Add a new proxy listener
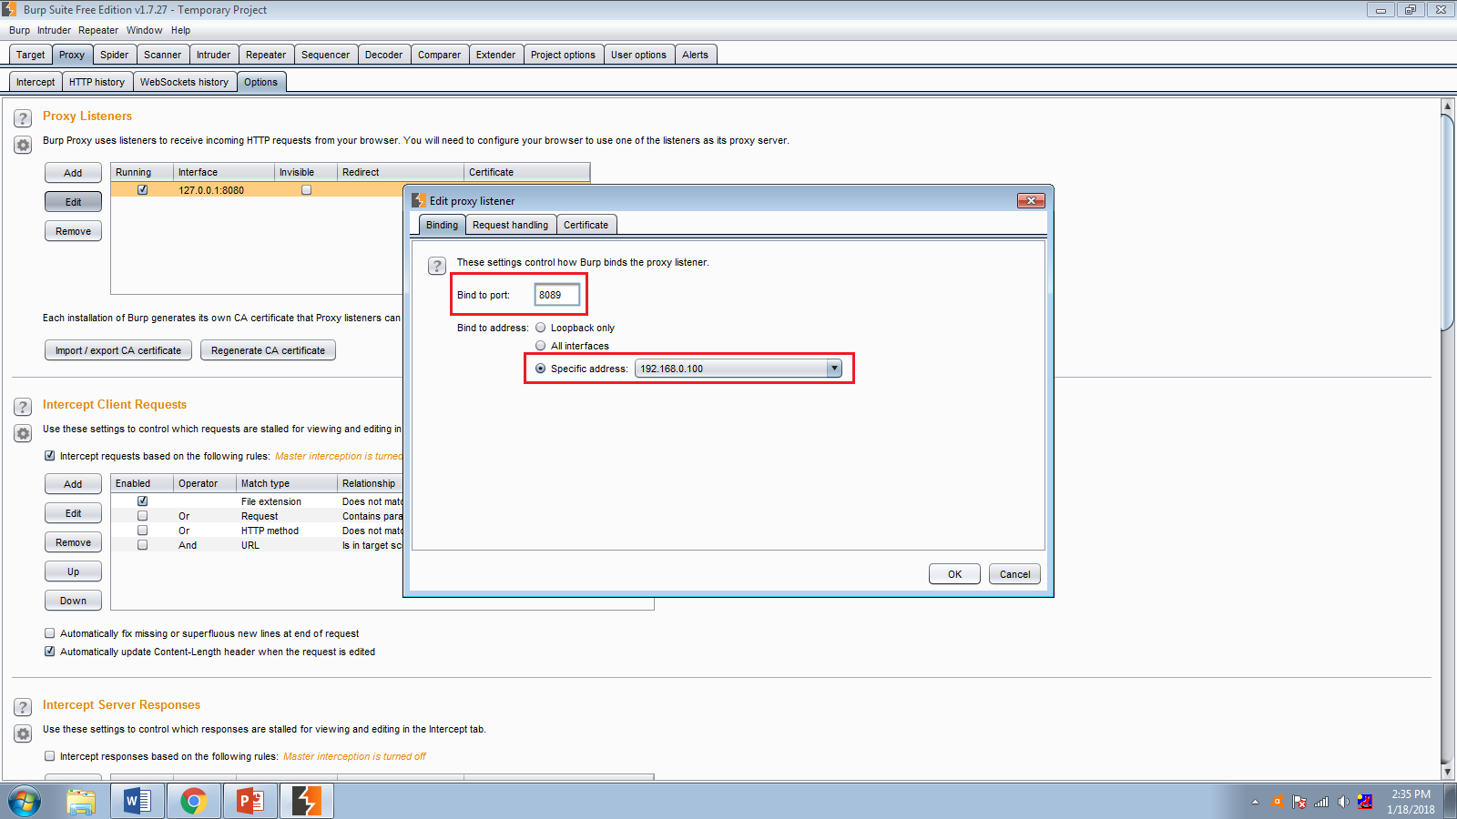Screen dimensions: 1457x819 (73, 173)
